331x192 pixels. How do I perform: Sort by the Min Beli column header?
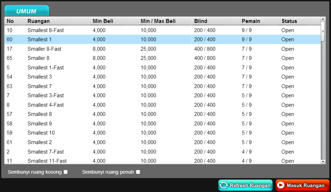coord(103,21)
